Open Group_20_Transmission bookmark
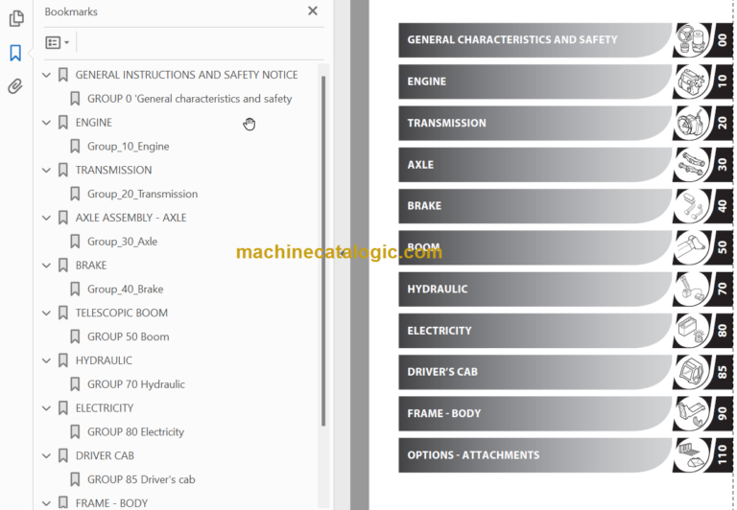The width and height of the screenshot is (737, 510). pyautogui.click(x=142, y=194)
